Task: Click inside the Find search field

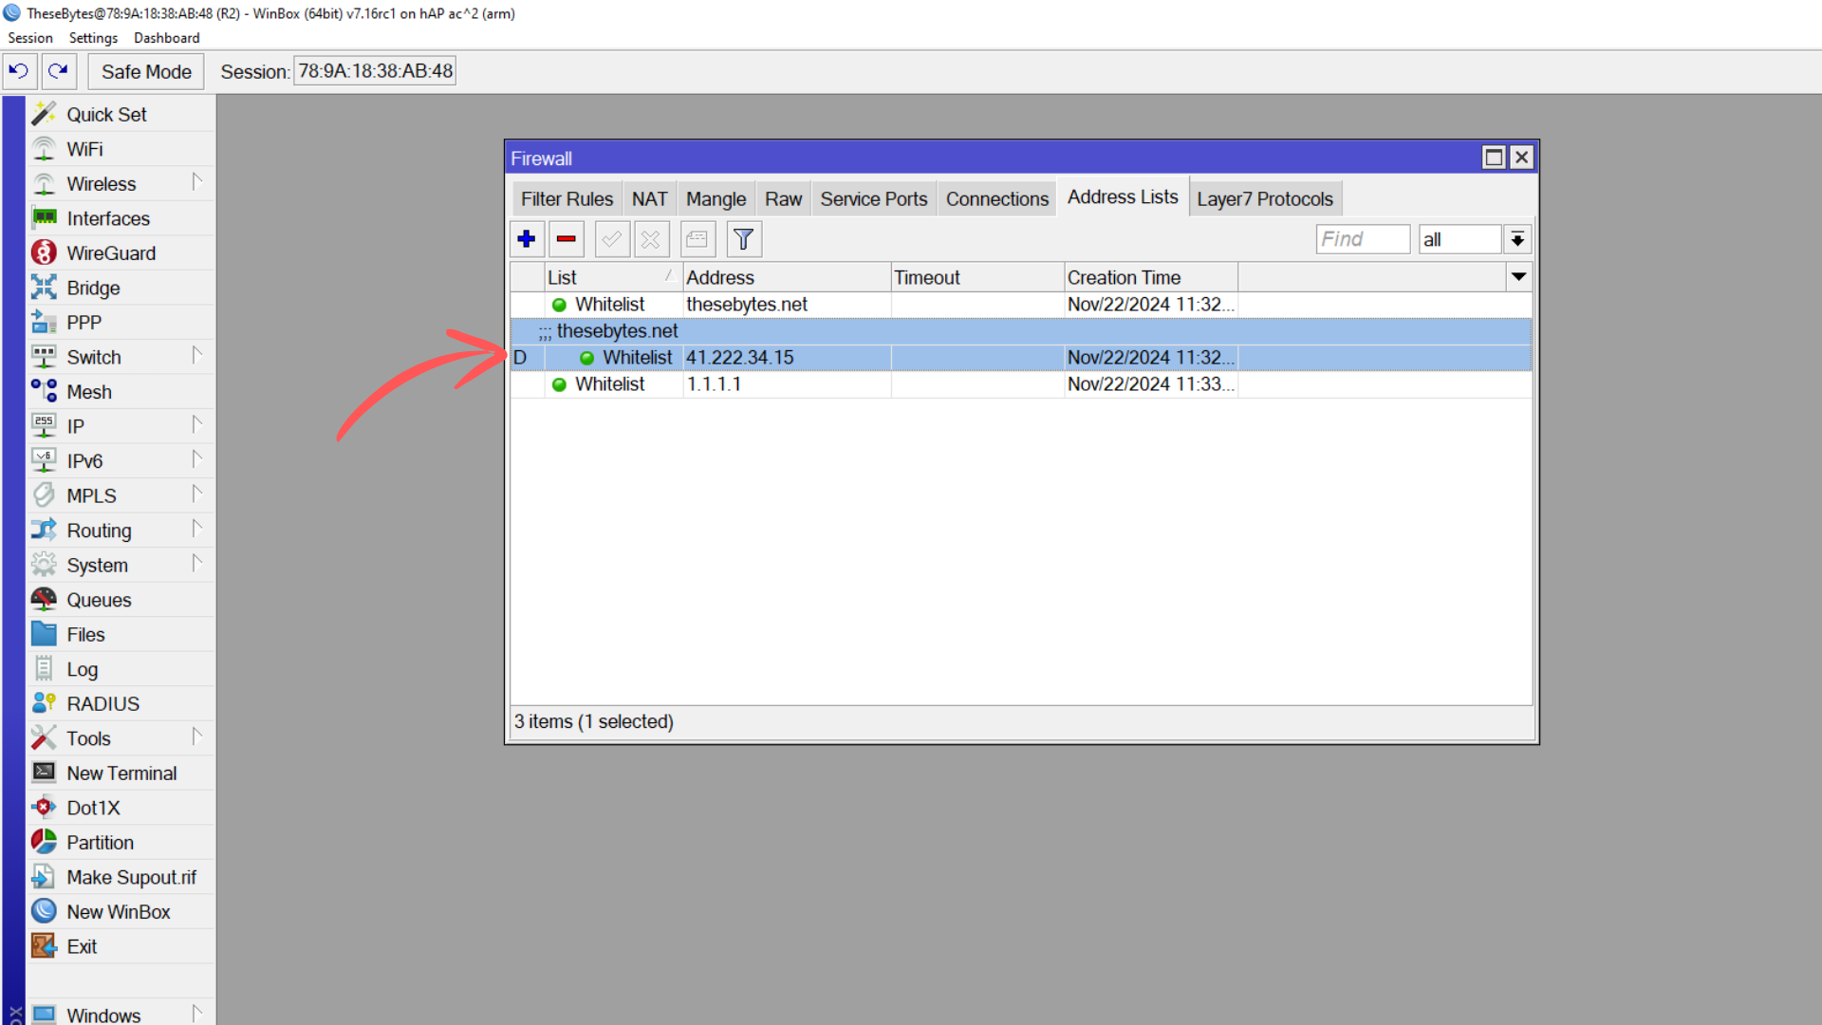Action: (x=1363, y=239)
